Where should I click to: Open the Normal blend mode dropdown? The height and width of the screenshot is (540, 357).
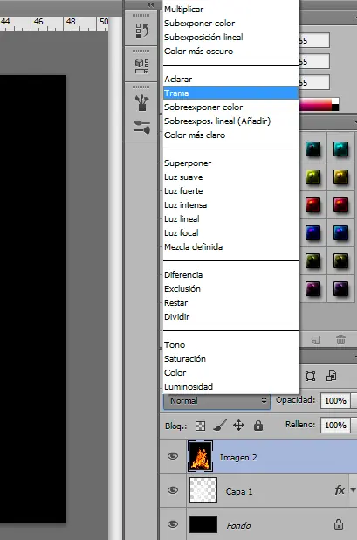point(216,401)
